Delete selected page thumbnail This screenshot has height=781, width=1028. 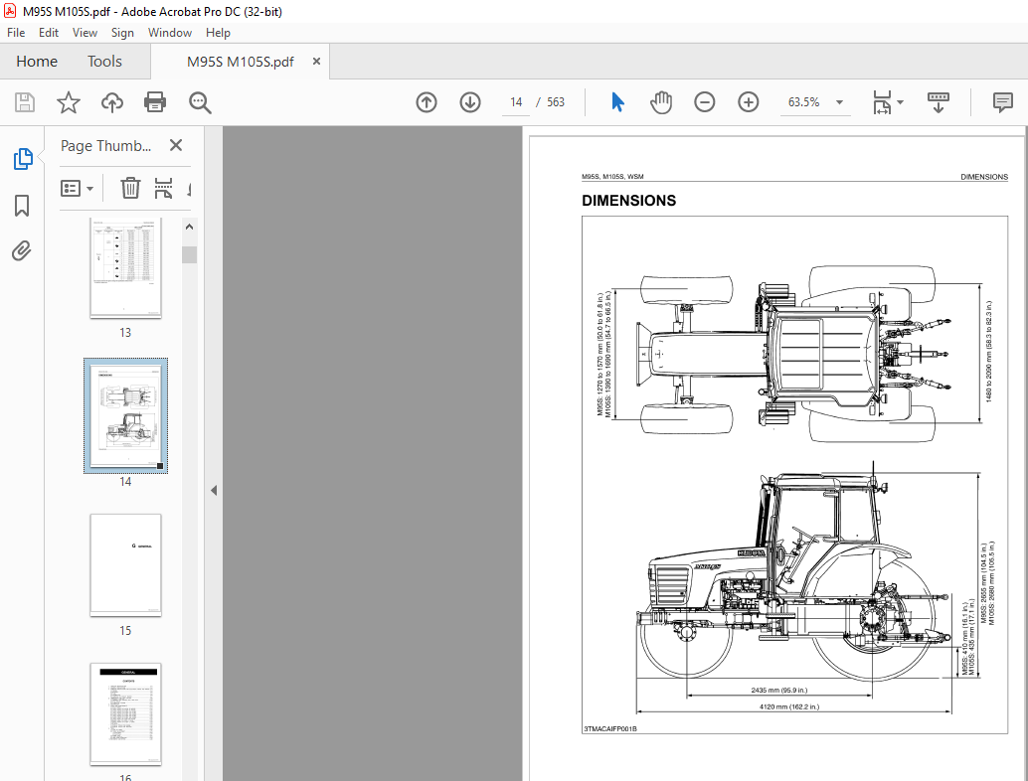[x=130, y=188]
